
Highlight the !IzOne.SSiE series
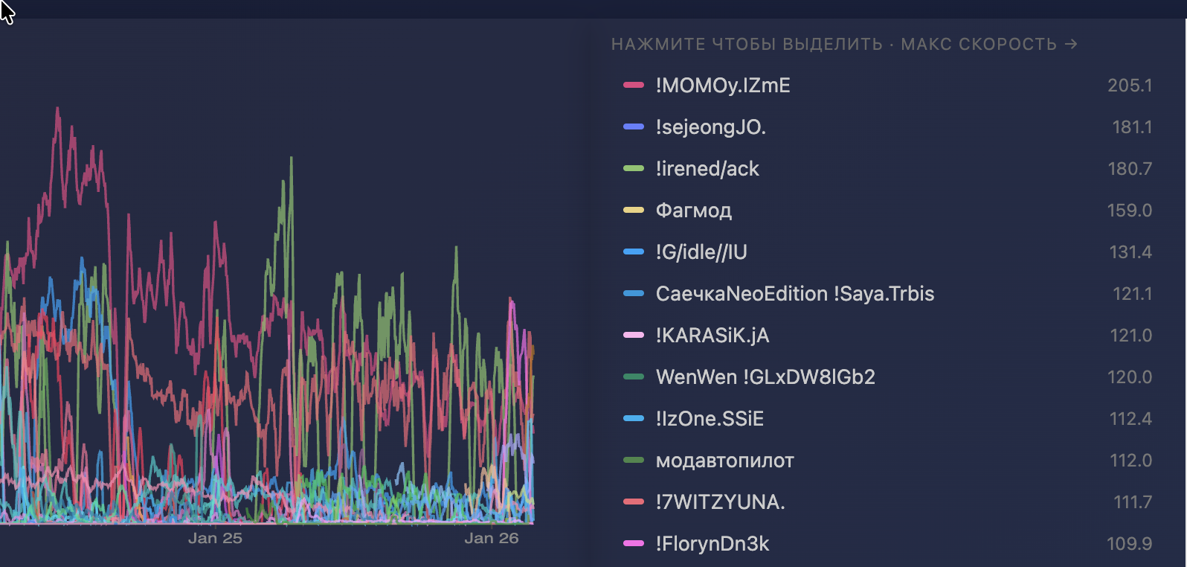[x=709, y=419]
